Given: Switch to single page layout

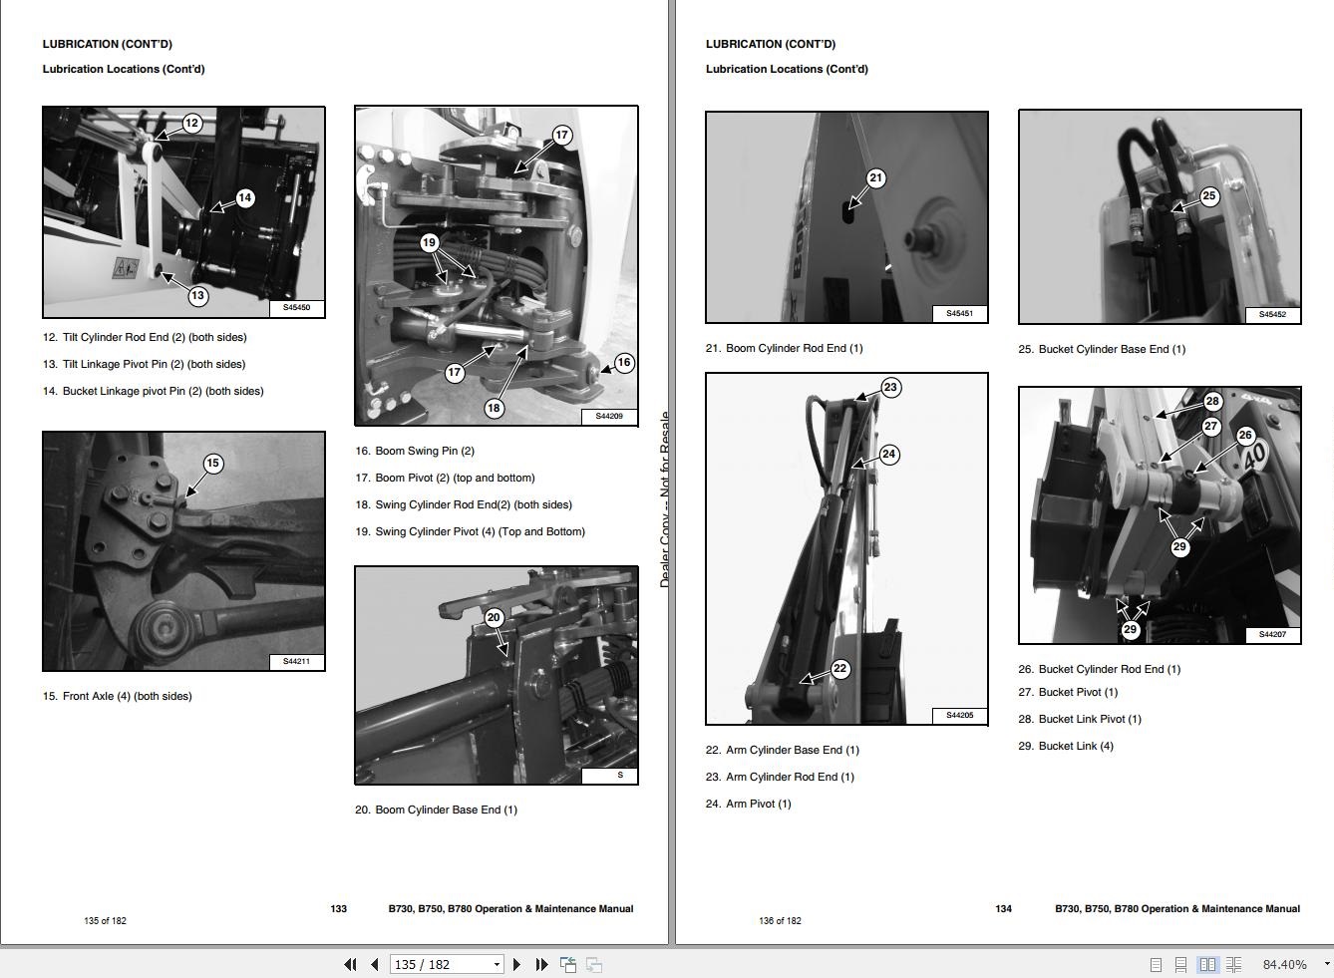Looking at the screenshot, I should [x=1156, y=965].
